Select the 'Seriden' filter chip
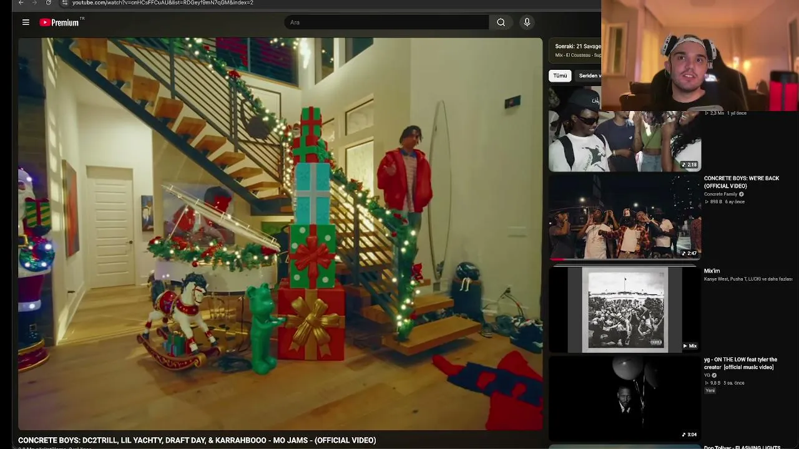The width and height of the screenshot is (799, 449). coord(589,75)
